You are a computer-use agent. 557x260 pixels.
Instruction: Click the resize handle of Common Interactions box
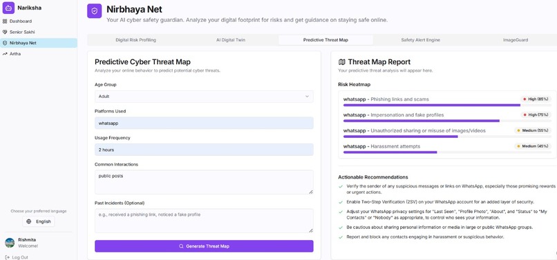[311, 192]
